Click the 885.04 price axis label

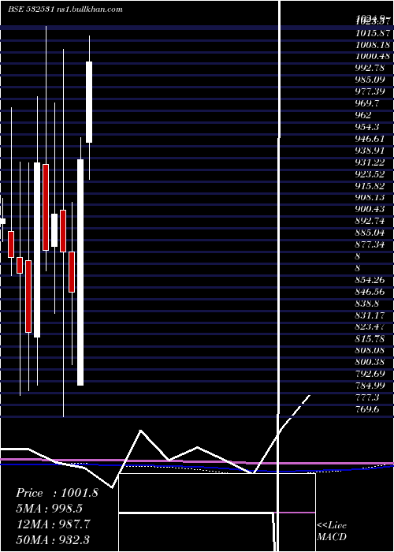(370, 233)
